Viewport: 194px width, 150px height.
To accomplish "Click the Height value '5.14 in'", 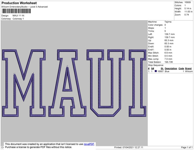I will (188, 8).
